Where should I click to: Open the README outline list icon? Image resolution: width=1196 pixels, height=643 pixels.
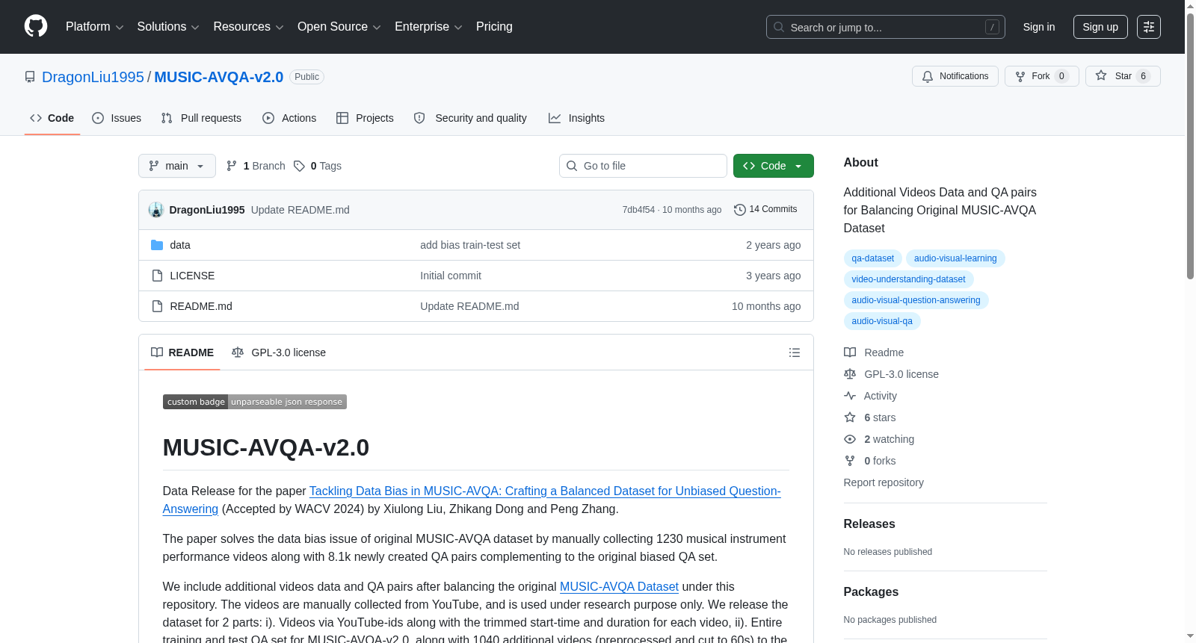[x=795, y=352]
